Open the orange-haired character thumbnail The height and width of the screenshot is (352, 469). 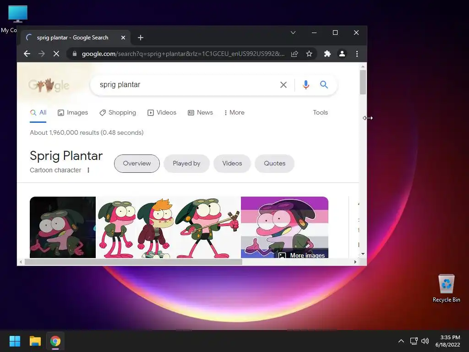[155, 227]
